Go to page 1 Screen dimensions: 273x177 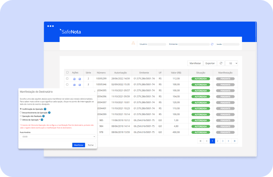(x=212, y=141)
